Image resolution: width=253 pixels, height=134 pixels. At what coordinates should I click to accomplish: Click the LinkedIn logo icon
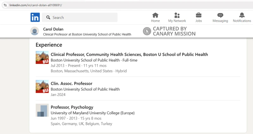click(35, 17)
